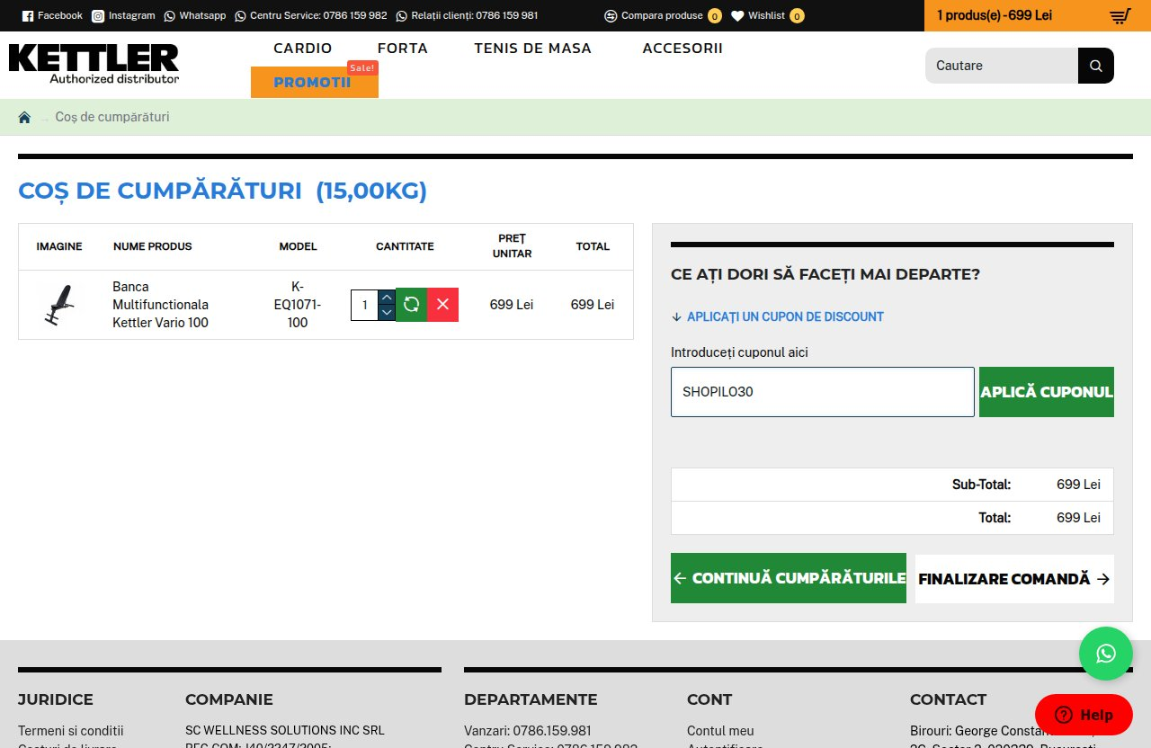Click the coupon code input field
Image resolution: width=1151 pixels, height=748 pixels.
click(823, 392)
